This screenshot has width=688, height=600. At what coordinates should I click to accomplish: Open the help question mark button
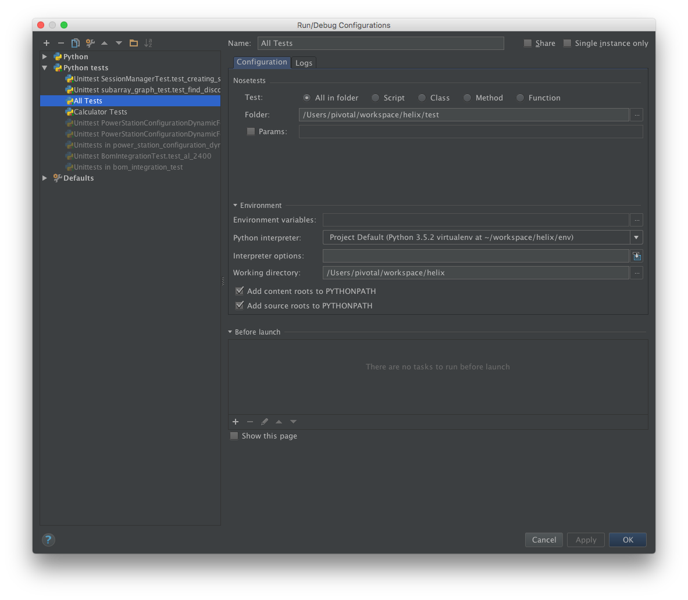pos(48,540)
